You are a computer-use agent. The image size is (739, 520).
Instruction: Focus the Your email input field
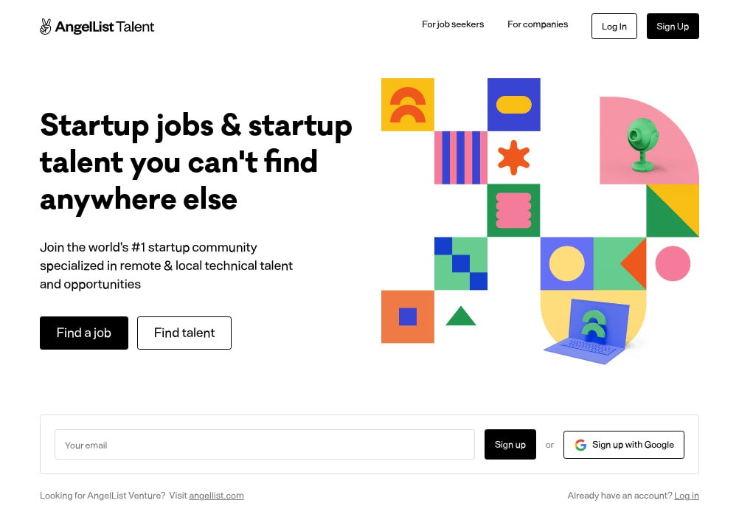click(x=264, y=445)
